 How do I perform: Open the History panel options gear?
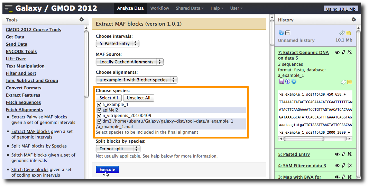click(354, 19)
